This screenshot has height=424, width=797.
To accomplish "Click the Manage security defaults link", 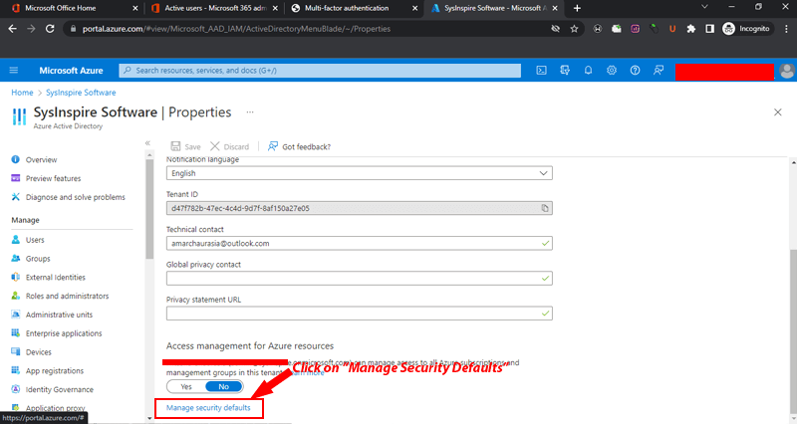I will 208,408.
